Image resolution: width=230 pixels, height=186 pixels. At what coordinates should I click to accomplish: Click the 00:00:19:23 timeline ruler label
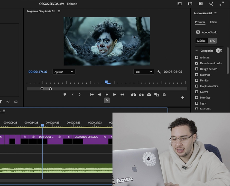52,123
